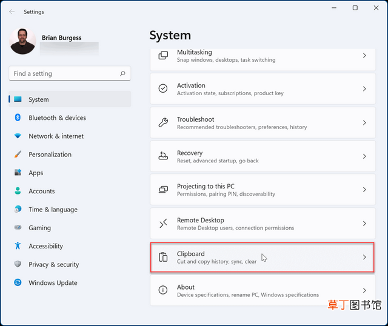
Task: Click the Apps icon in sidebar
Action: tap(18, 172)
